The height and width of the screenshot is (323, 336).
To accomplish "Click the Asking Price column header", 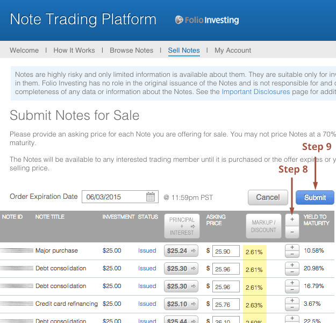I will 216,220.
